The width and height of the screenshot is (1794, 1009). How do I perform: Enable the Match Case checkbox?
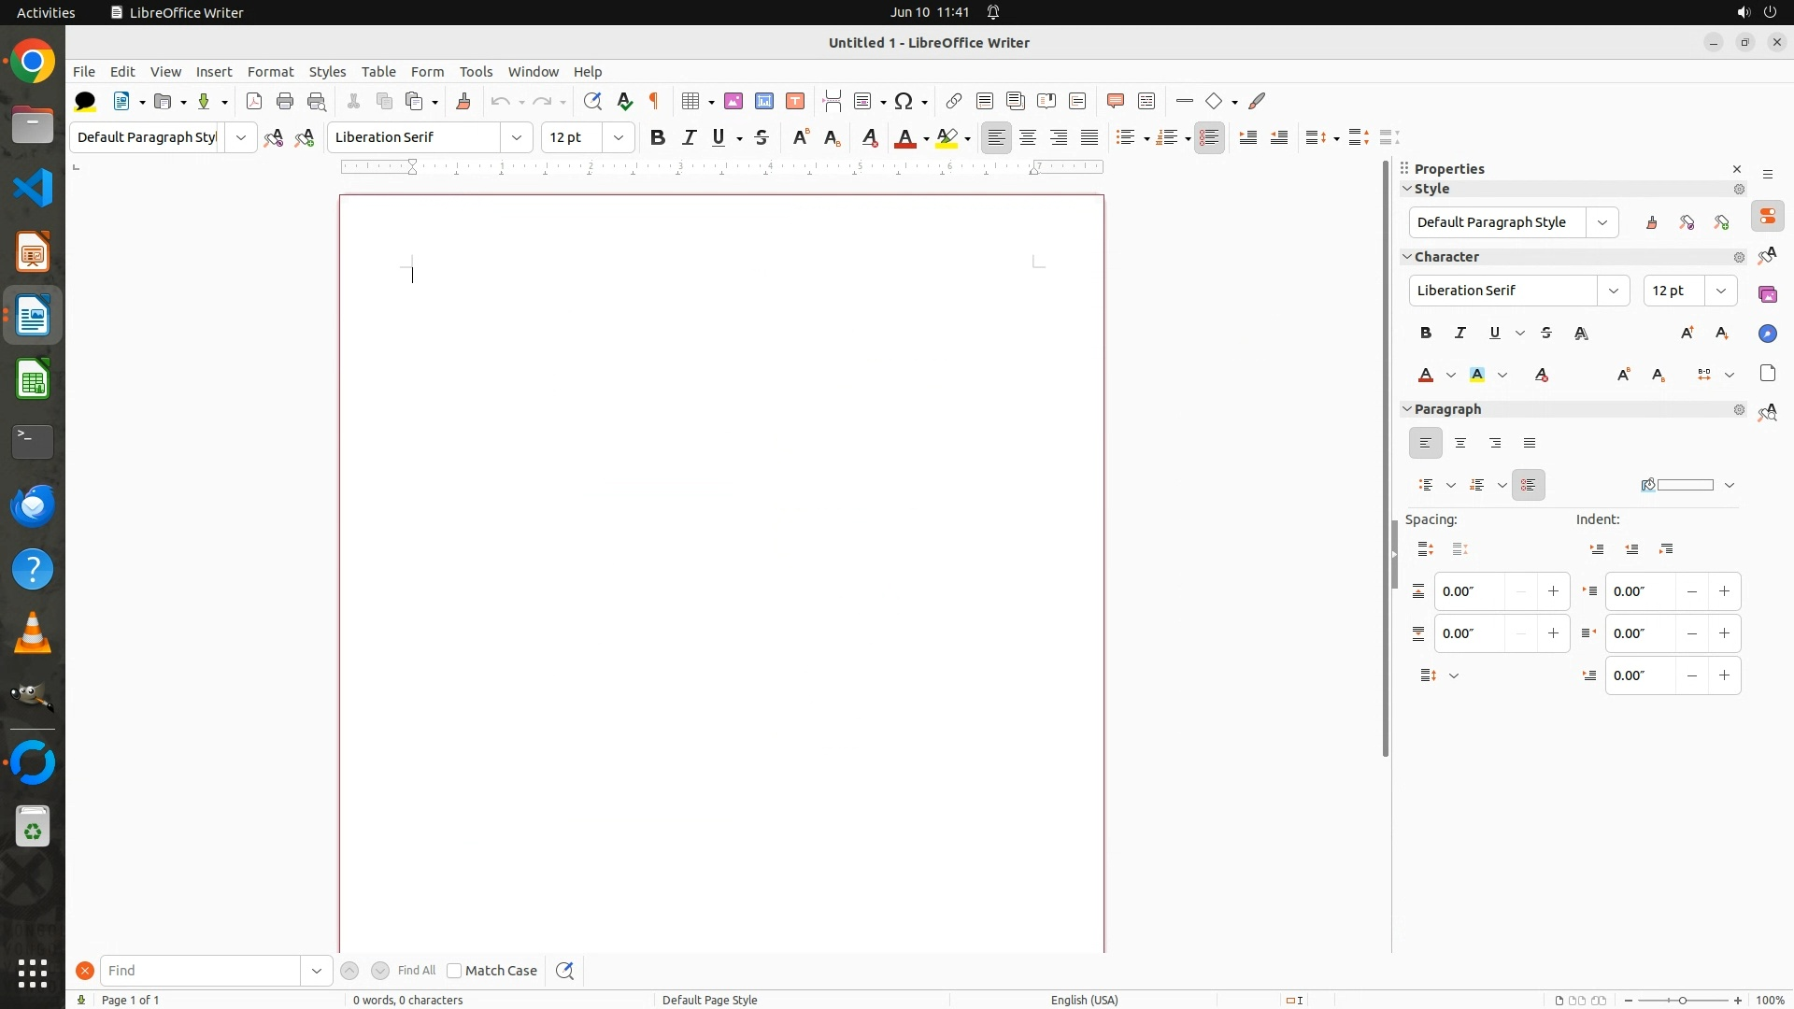454,971
